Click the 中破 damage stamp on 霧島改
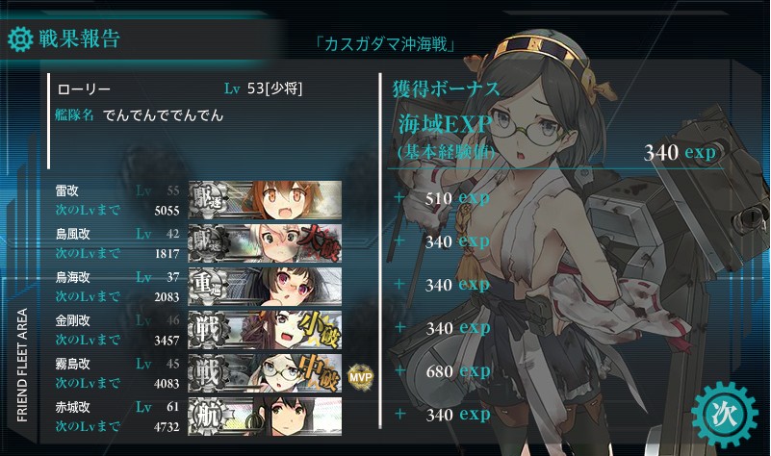Image resolution: width=771 pixels, height=456 pixels. (x=320, y=373)
